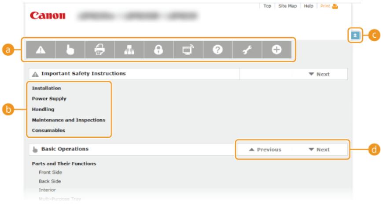383x204 pixels.
Task: Open the Front Side subtopic
Action: click(x=50, y=172)
